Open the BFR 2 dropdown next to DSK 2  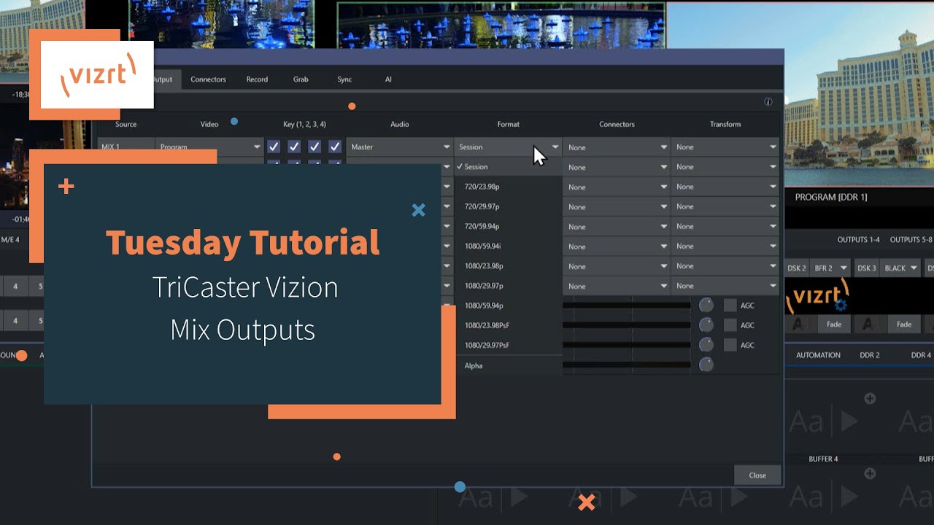point(830,268)
